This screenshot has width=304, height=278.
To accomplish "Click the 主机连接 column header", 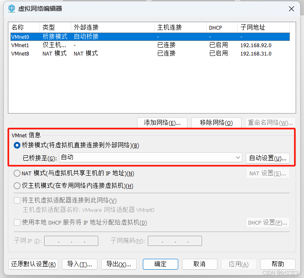I will 180,28.
